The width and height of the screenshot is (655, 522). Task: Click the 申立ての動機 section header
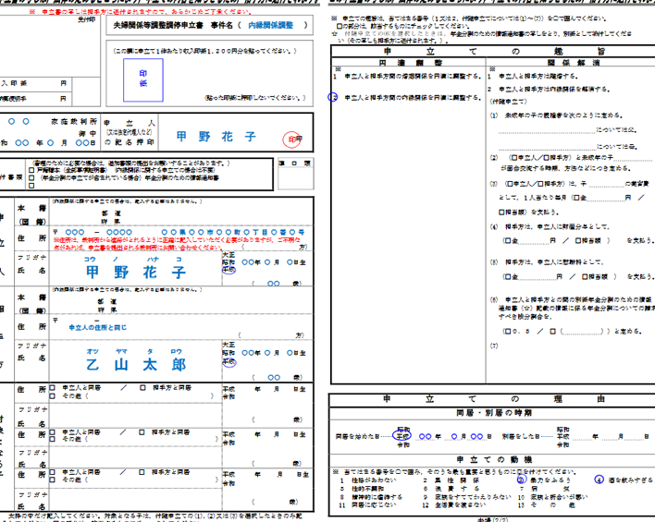[x=494, y=460]
